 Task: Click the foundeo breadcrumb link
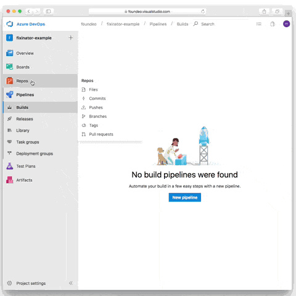point(89,24)
